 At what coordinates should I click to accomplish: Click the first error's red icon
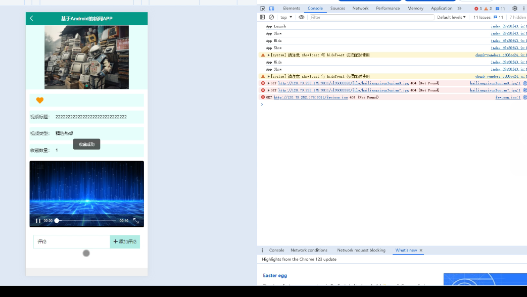coord(263,83)
